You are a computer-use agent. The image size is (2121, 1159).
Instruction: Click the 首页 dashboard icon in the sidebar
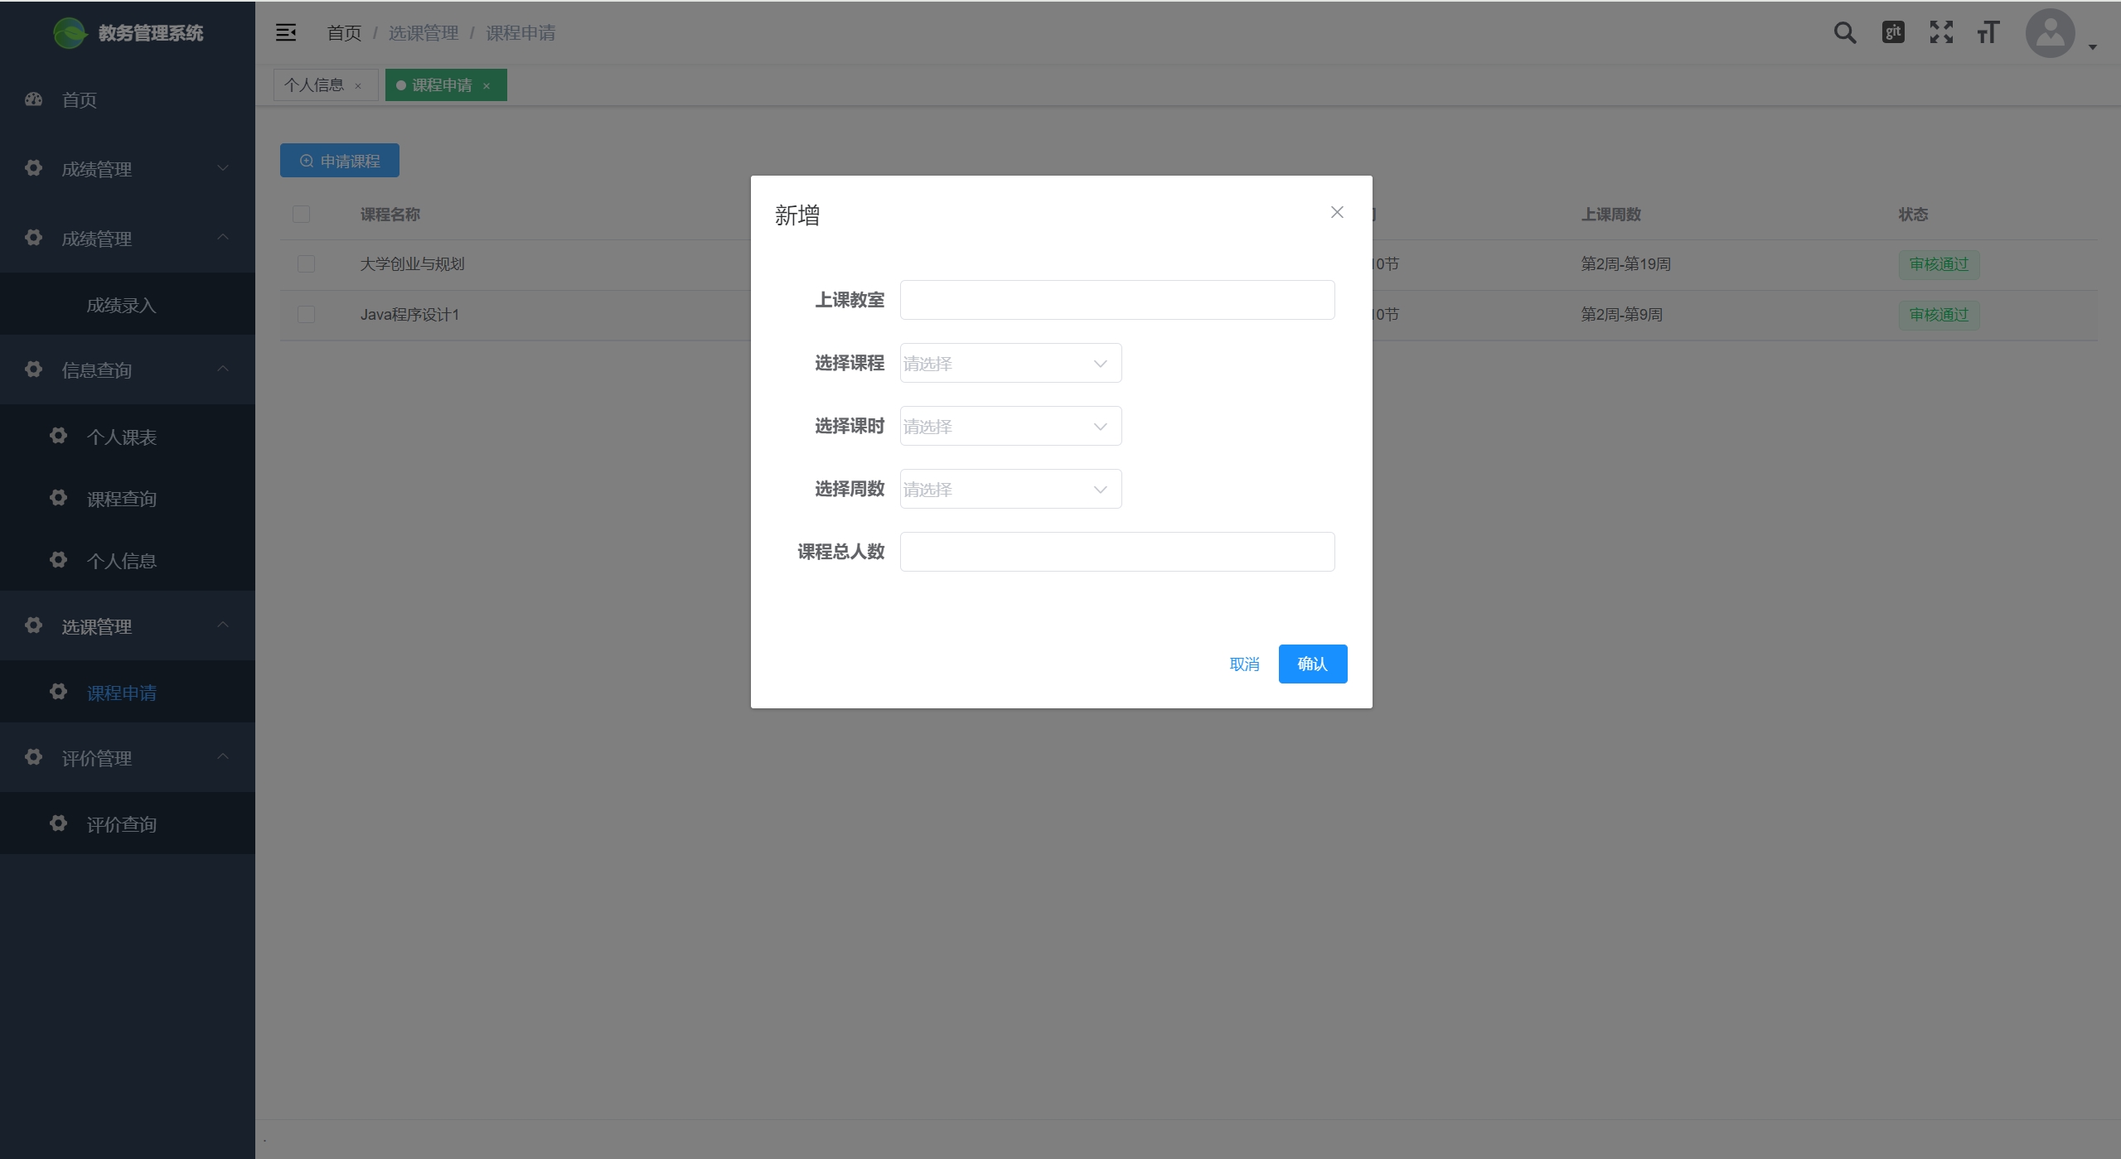tap(34, 99)
